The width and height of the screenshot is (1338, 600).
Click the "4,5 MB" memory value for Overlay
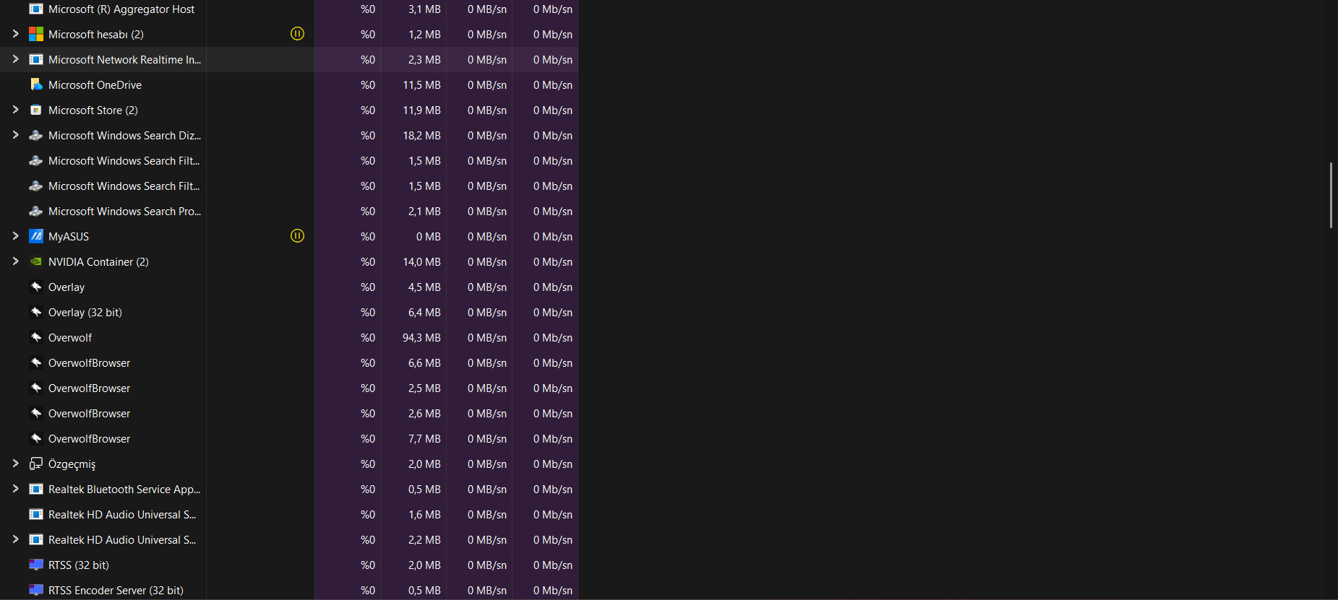[x=424, y=287]
